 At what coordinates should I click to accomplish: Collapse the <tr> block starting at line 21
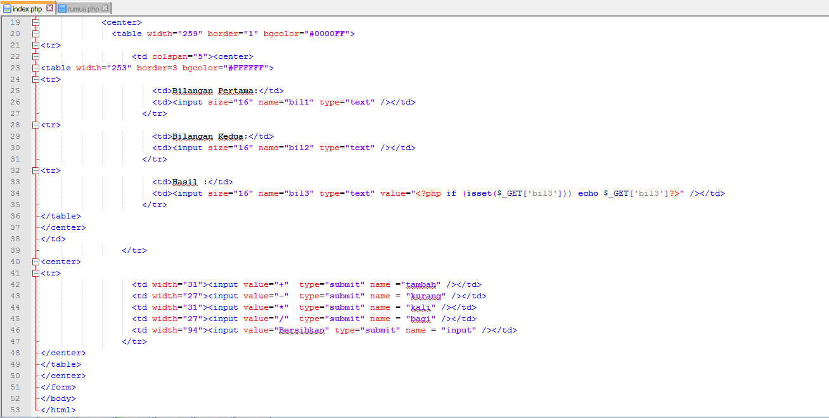[35, 44]
